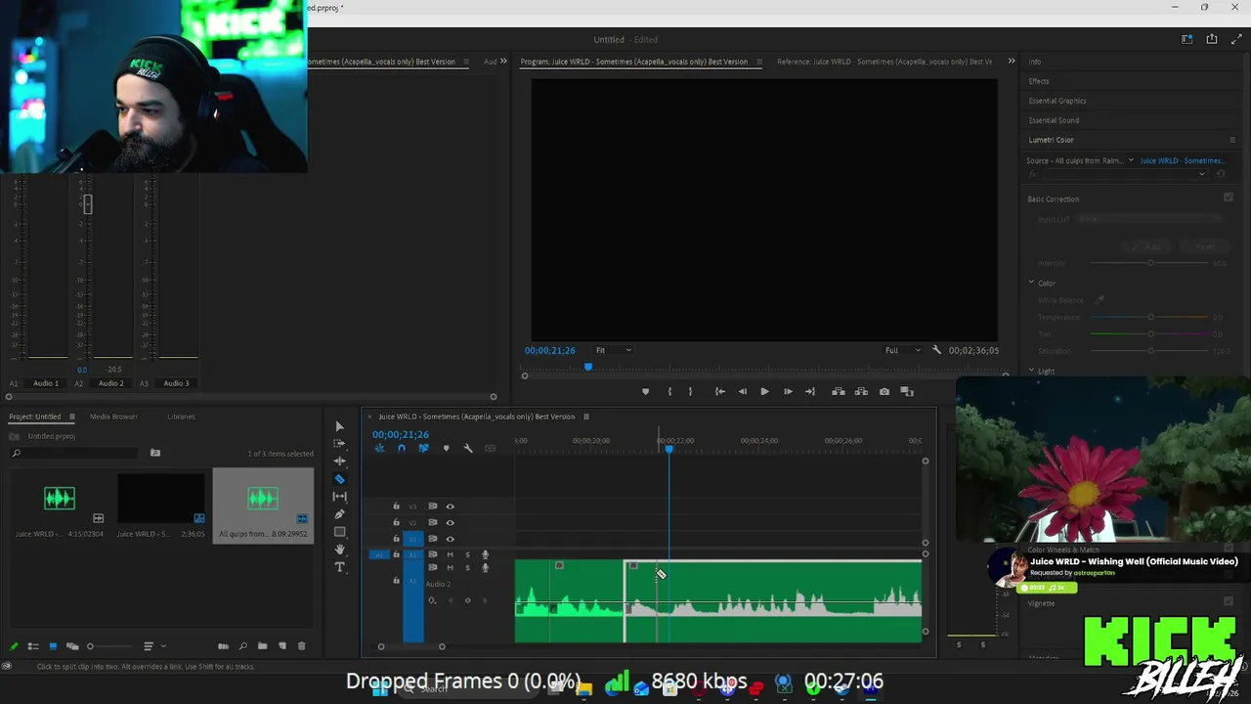The height and width of the screenshot is (704, 1251).
Task: Toggle snap in timeline
Action: [401, 449]
